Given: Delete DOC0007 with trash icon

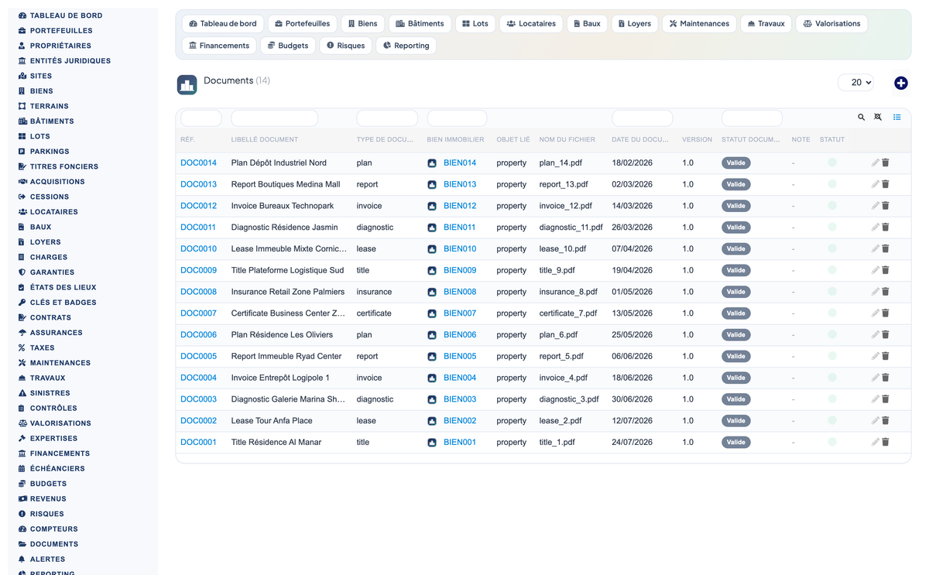Looking at the screenshot, I should (x=886, y=313).
